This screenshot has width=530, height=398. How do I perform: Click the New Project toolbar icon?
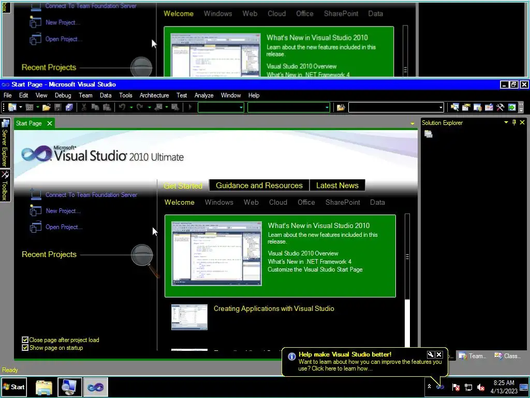(x=12, y=107)
